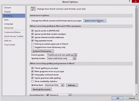Viewport: 139px width, 101px height.
Task: Enable Enforce accented uppercase in French
Action: coord(32,44)
